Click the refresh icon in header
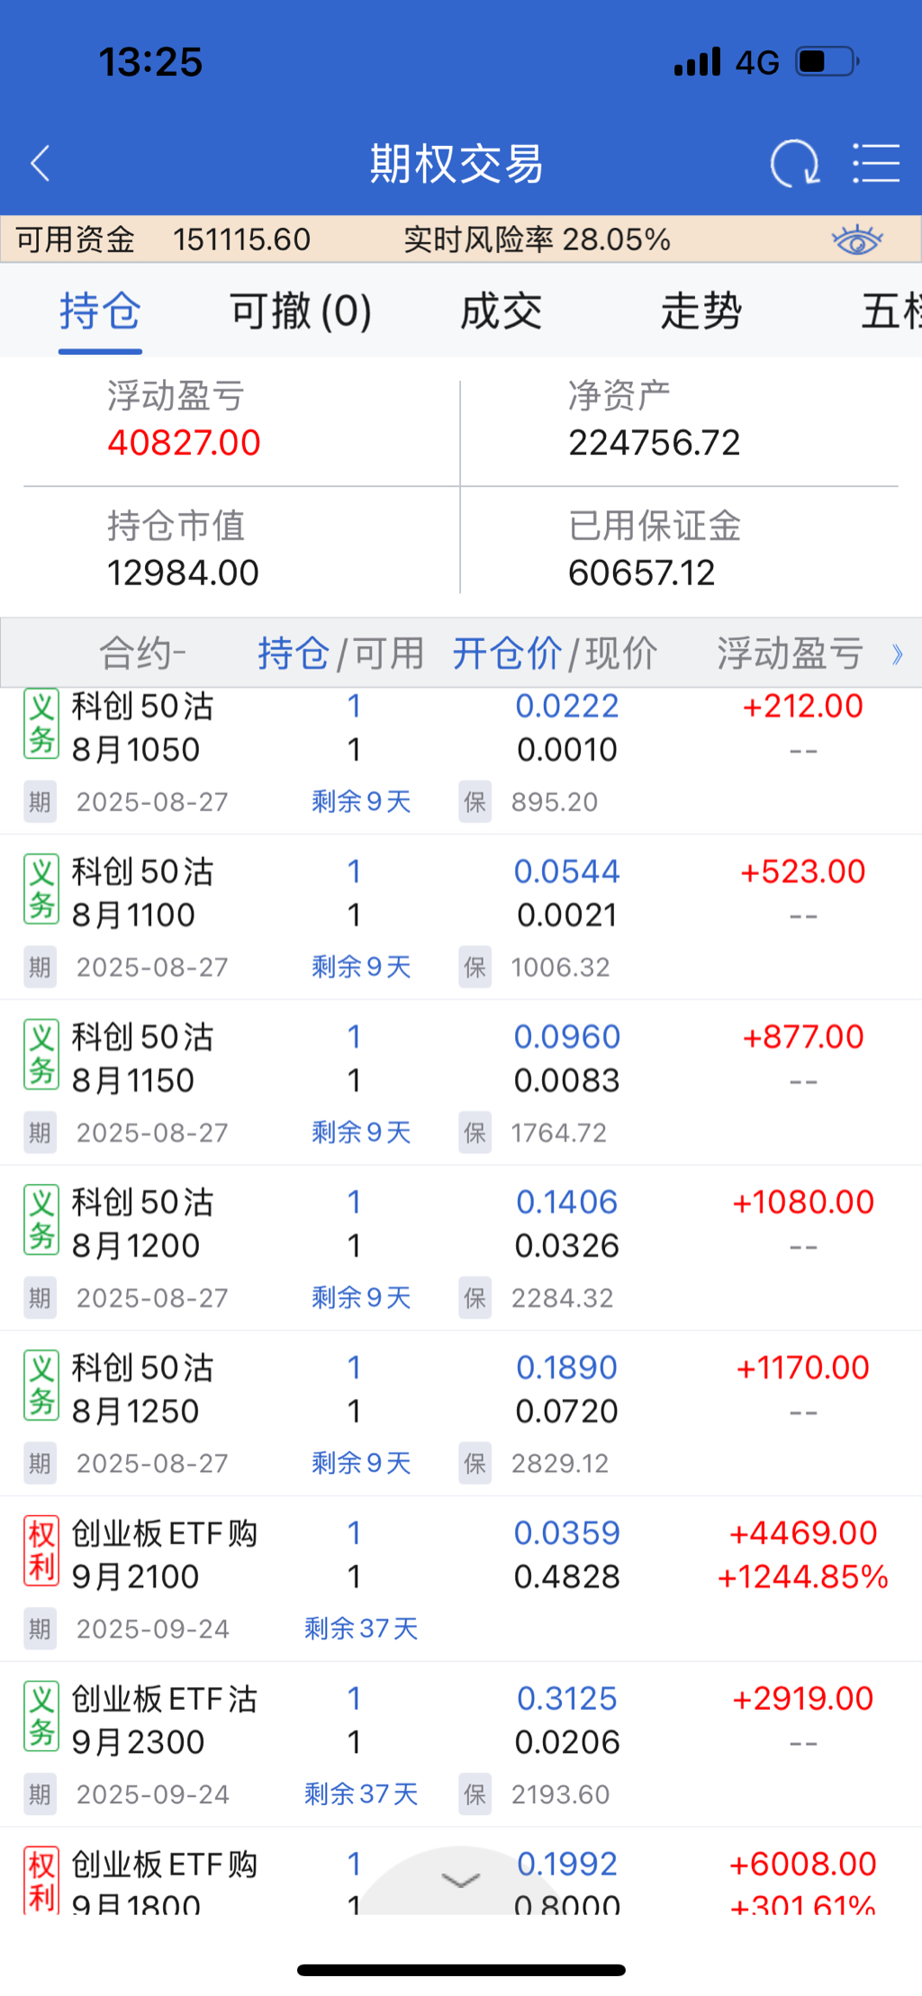Screen dimensions: 922x1996 794,164
